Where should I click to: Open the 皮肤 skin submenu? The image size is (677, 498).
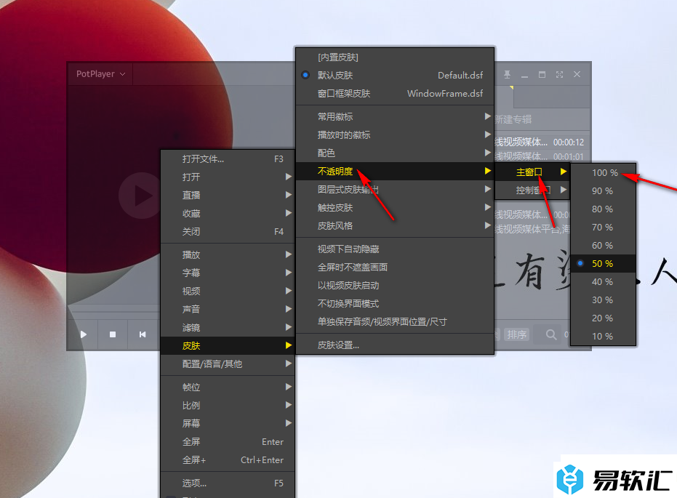pos(228,345)
